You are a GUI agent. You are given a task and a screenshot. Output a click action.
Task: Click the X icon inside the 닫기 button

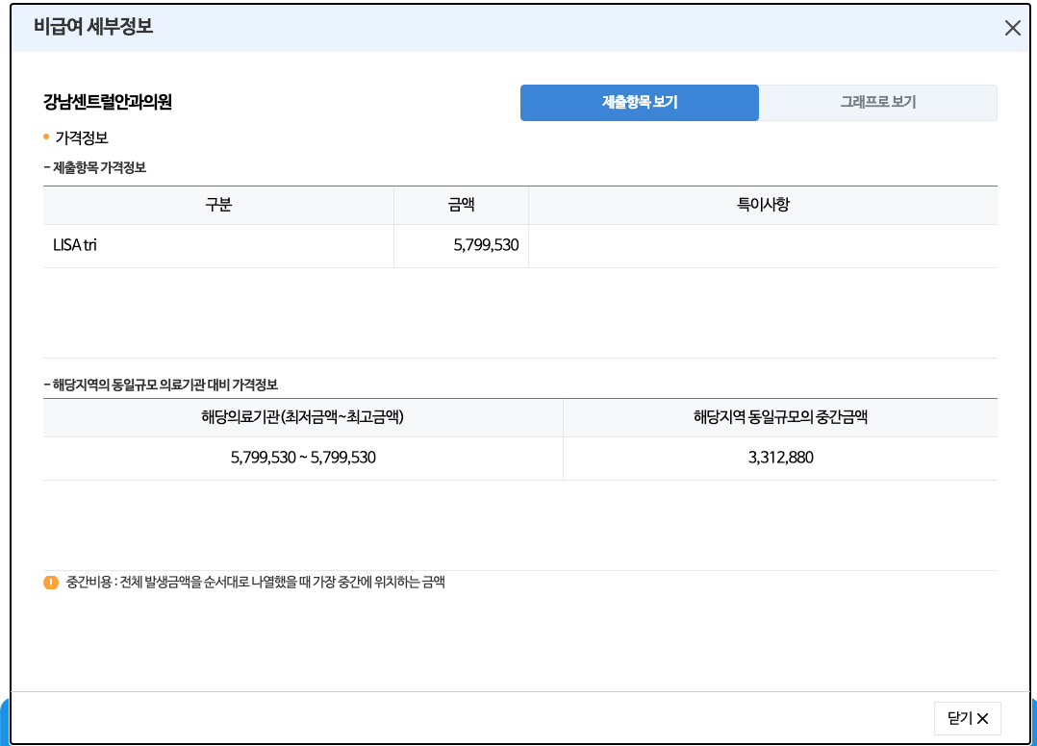coord(982,718)
